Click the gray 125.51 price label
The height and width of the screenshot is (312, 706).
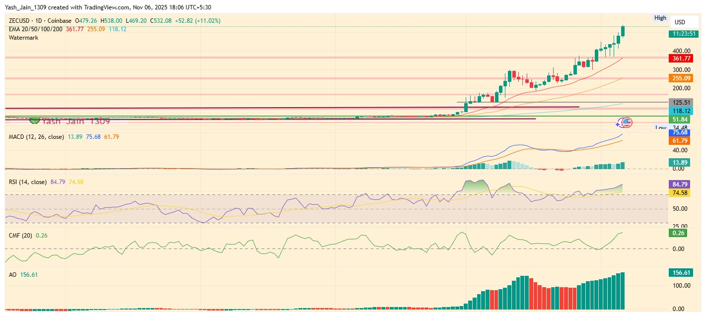(x=681, y=103)
